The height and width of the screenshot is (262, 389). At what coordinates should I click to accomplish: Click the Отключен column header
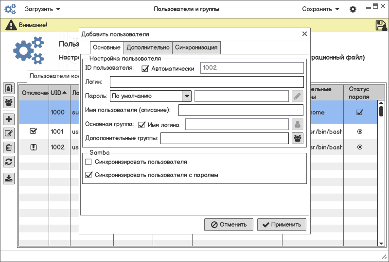[x=34, y=93]
